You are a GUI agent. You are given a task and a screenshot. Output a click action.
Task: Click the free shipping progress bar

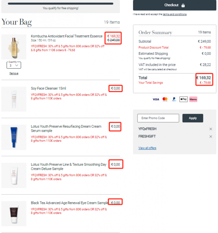tap(61, 4)
